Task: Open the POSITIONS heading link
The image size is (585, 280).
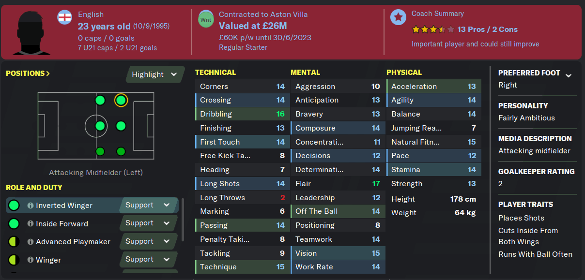Action: pyautogui.click(x=28, y=74)
